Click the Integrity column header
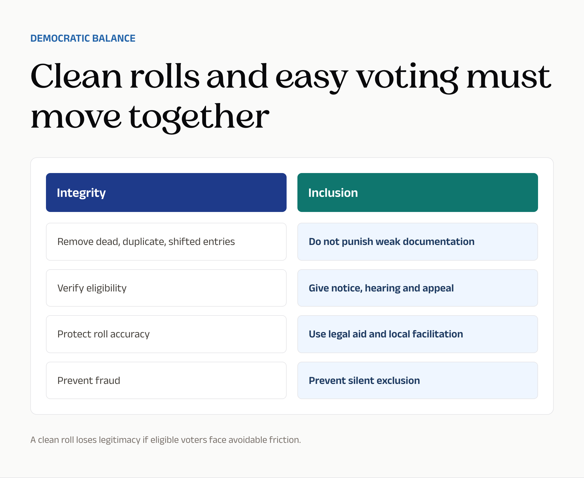Screen dimensions: 584x478 pyautogui.click(x=166, y=192)
